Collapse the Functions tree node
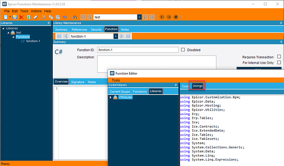This screenshot has width=284, height=166. (13, 37)
